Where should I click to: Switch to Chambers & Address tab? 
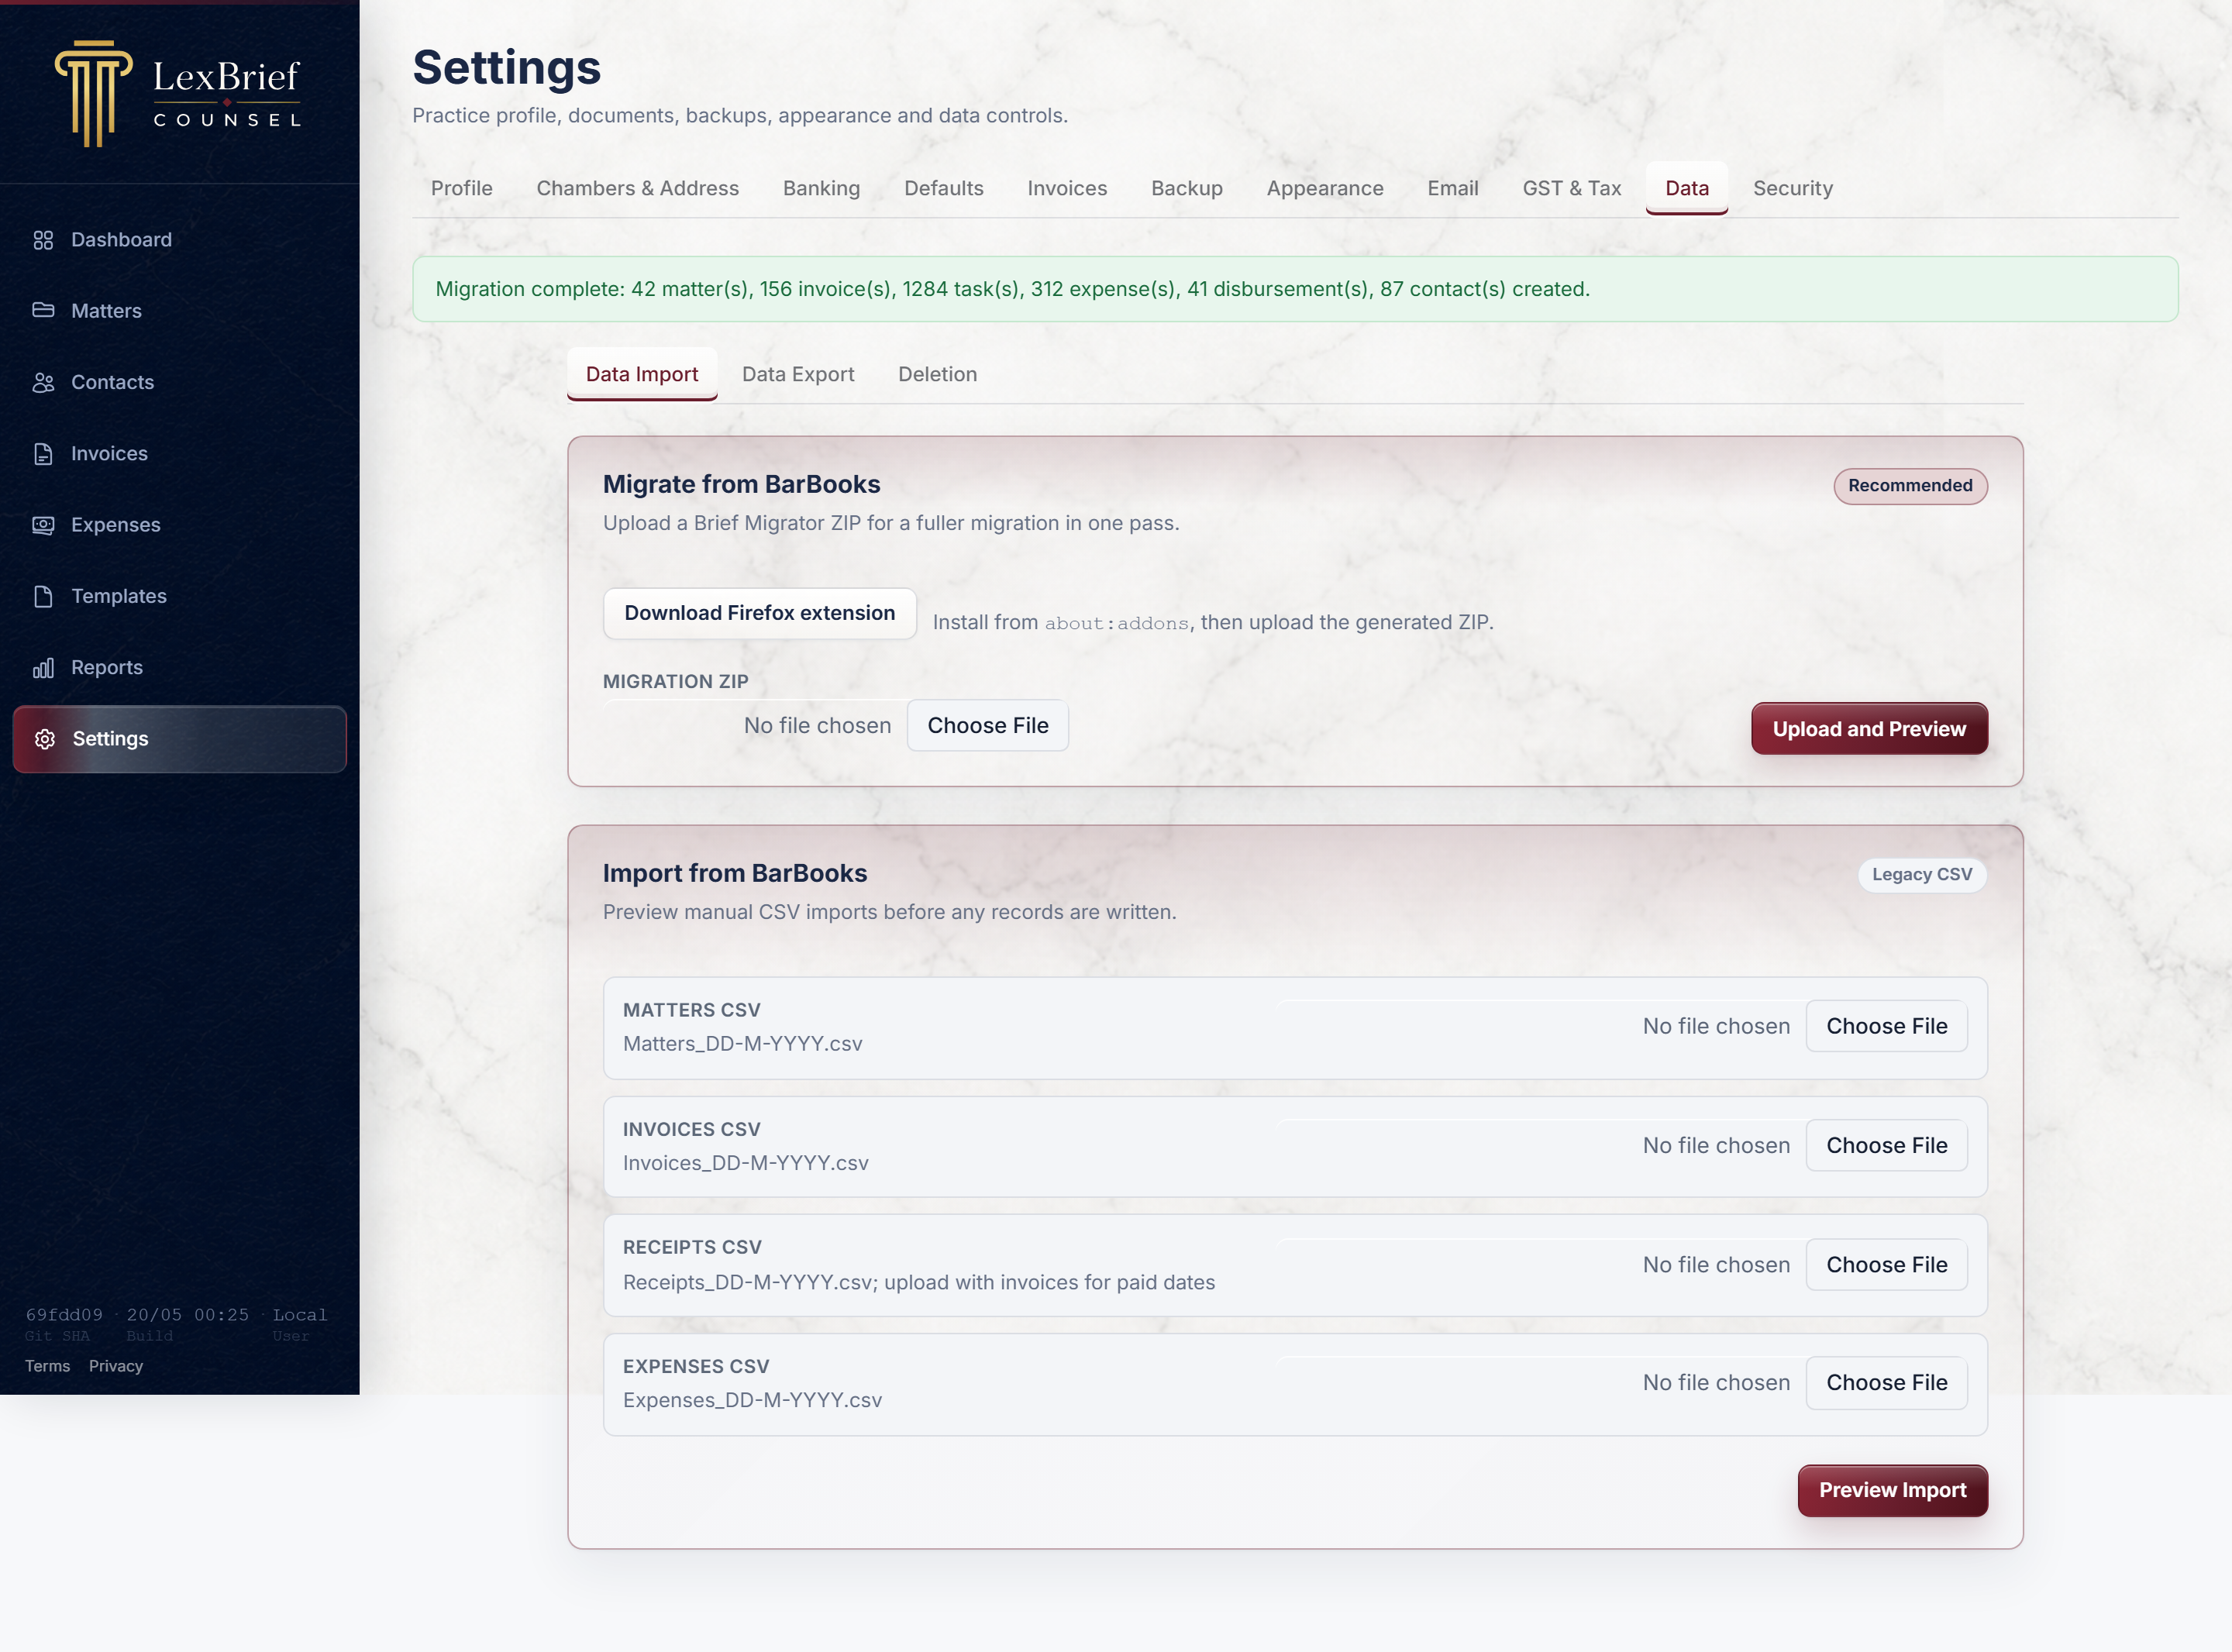tap(638, 188)
